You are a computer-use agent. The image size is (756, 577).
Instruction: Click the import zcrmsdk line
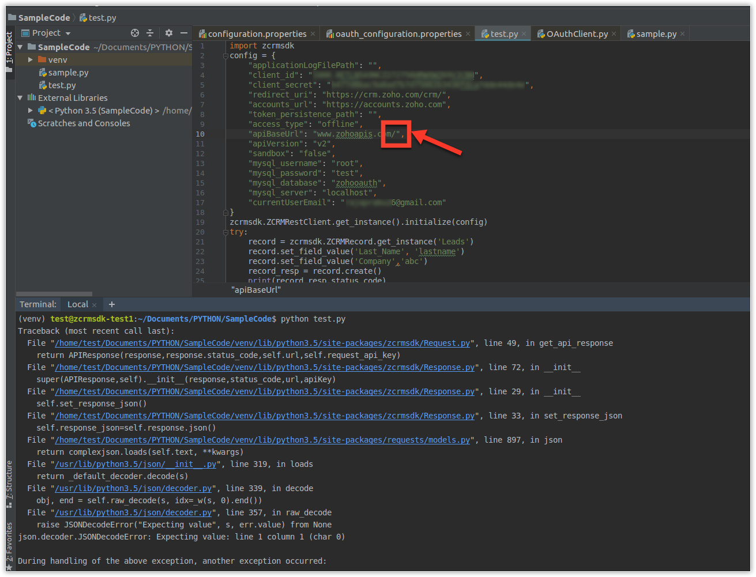click(262, 46)
